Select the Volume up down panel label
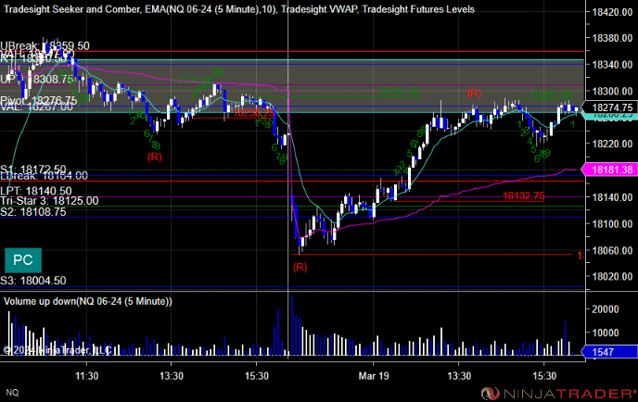Viewport: 638px width, 402px height. coord(88,302)
